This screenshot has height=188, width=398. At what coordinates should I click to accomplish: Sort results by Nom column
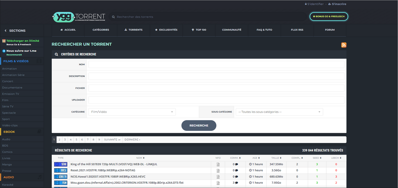pyautogui.click(x=140, y=158)
